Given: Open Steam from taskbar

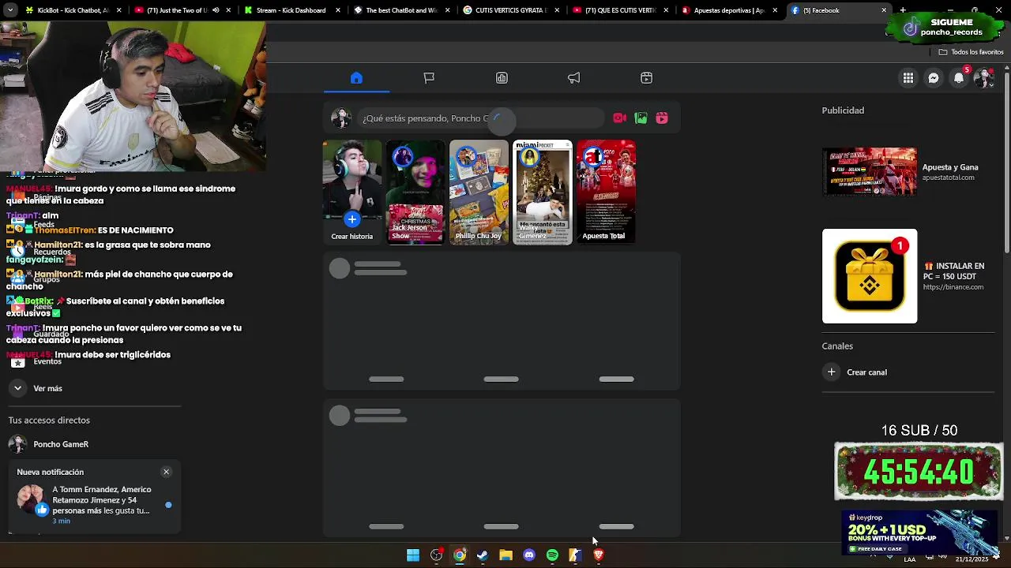Looking at the screenshot, I should pos(483,555).
